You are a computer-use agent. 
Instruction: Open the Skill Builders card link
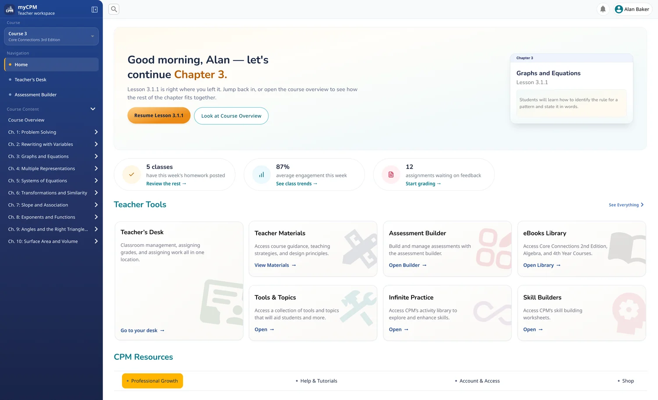pyautogui.click(x=533, y=330)
